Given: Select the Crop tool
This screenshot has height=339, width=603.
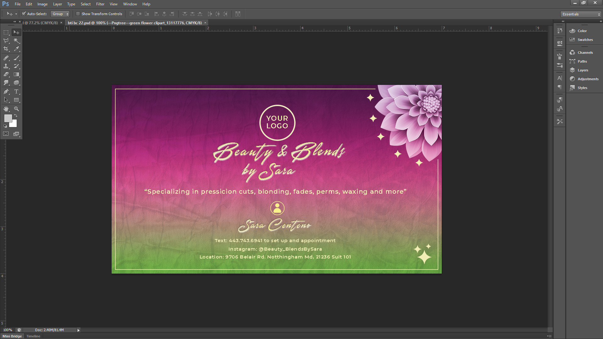Looking at the screenshot, I should 6,49.
